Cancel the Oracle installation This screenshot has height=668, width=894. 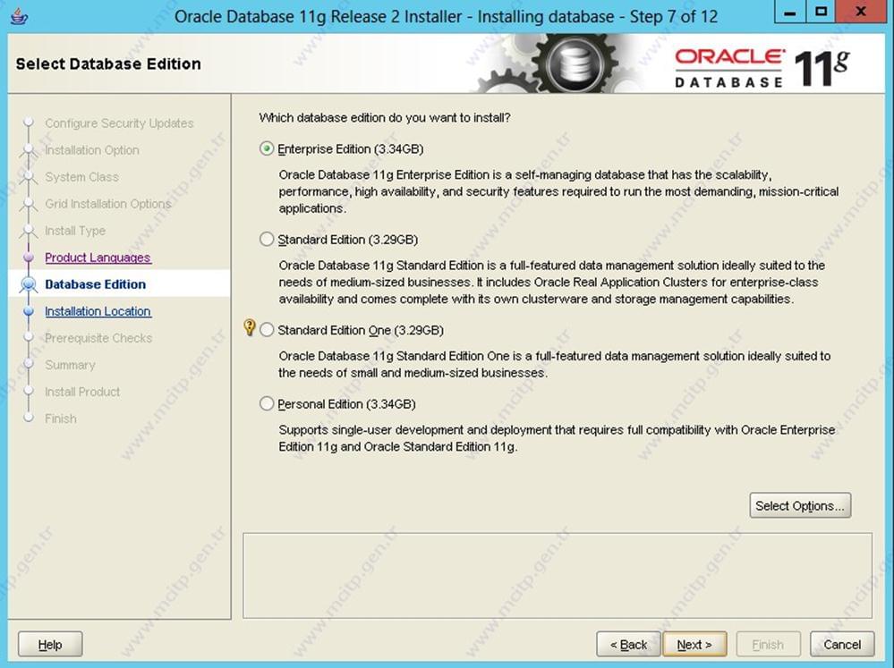(842, 645)
